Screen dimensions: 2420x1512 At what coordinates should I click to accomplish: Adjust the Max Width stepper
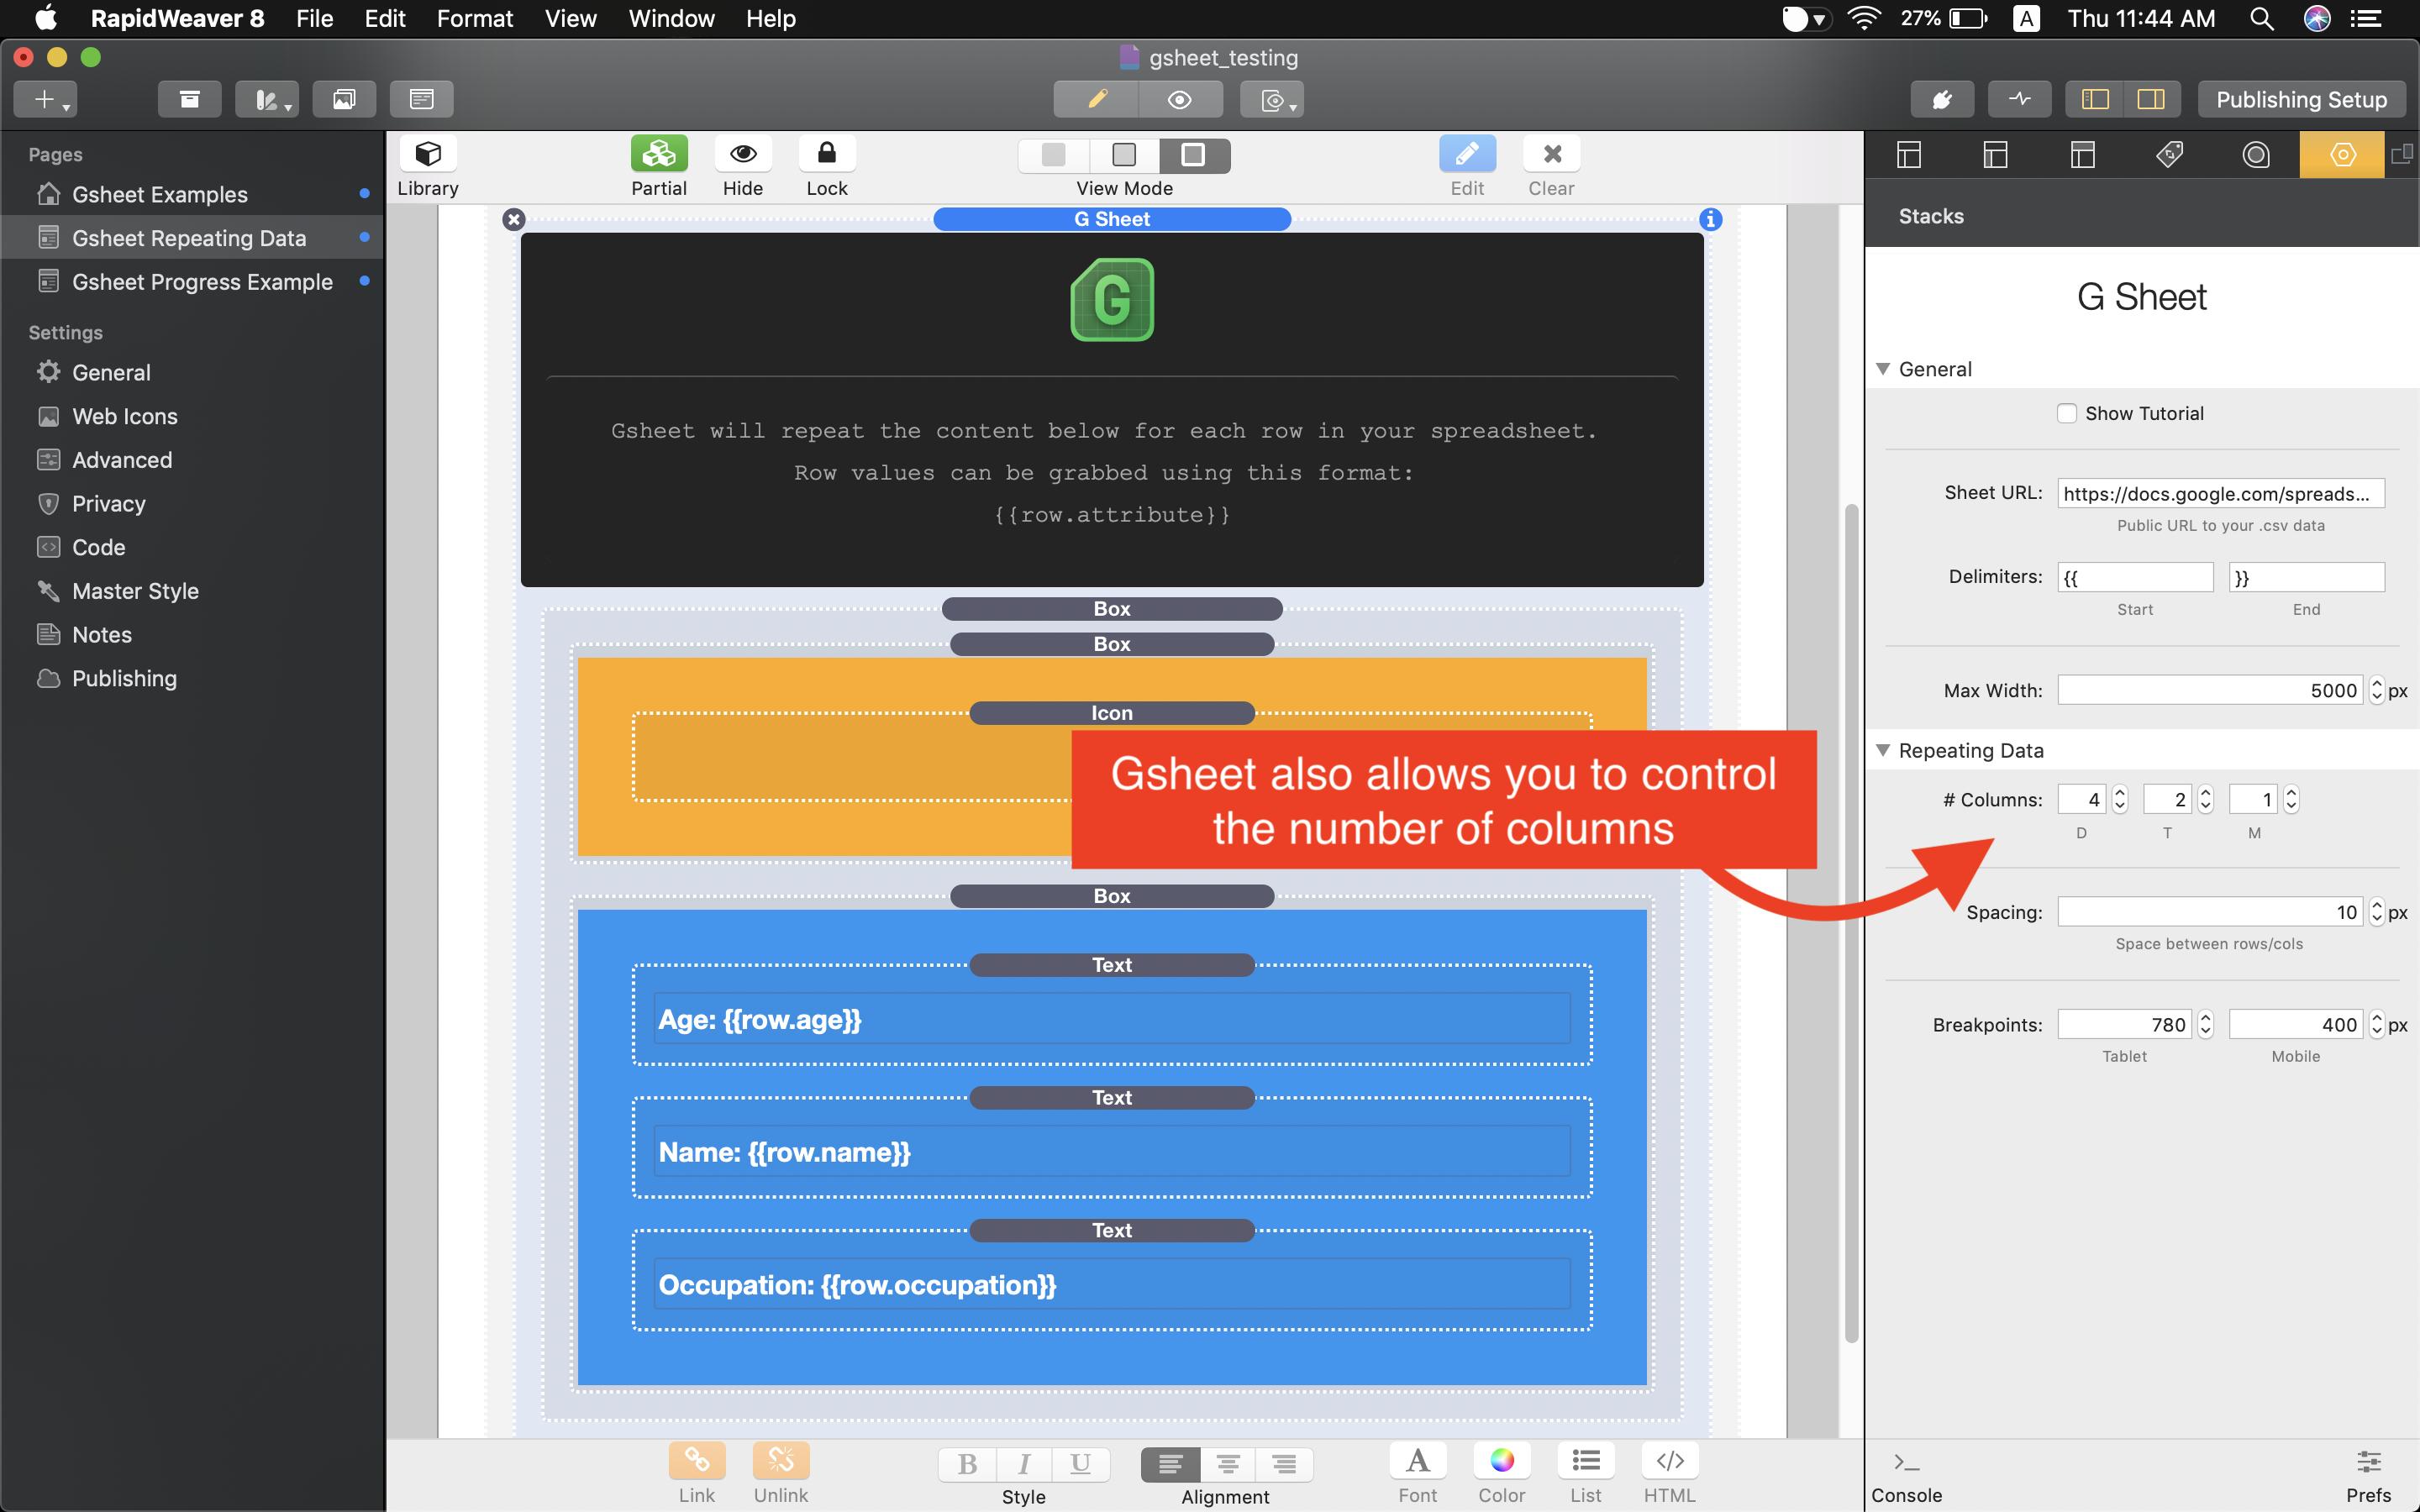click(2377, 690)
